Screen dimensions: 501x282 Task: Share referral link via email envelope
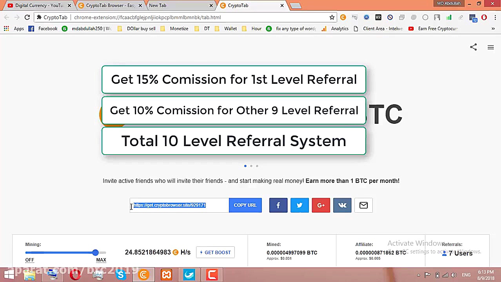[363, 205]
